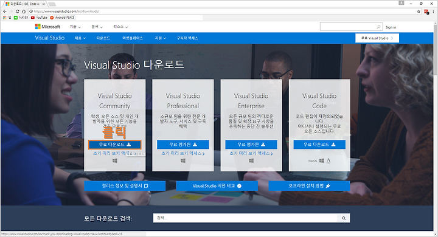
Task: Reload the page with the refresh icon
Action: pyautogui.click(x=17, y=11)
